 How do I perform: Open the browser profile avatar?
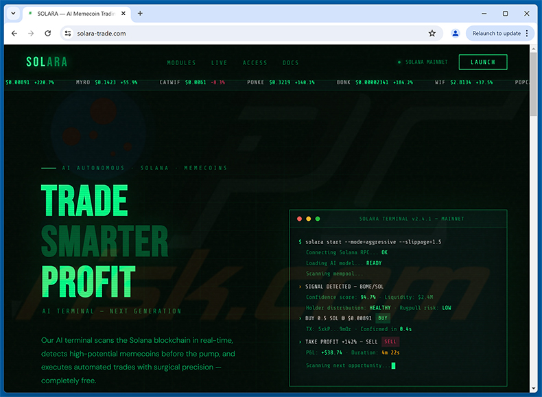tap(456, 33)
